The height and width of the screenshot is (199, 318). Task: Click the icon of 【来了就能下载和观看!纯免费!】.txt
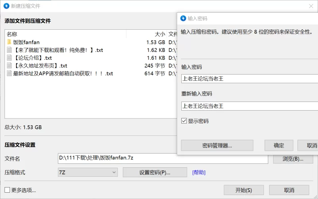[x=9, y=50]
